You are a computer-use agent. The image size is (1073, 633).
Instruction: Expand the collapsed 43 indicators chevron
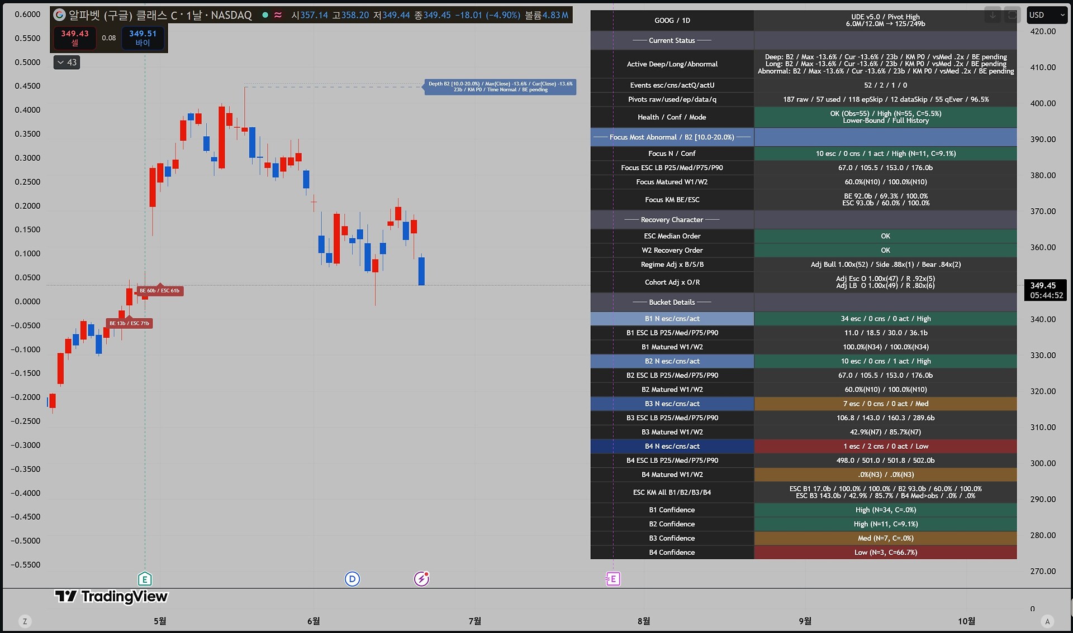67,63
